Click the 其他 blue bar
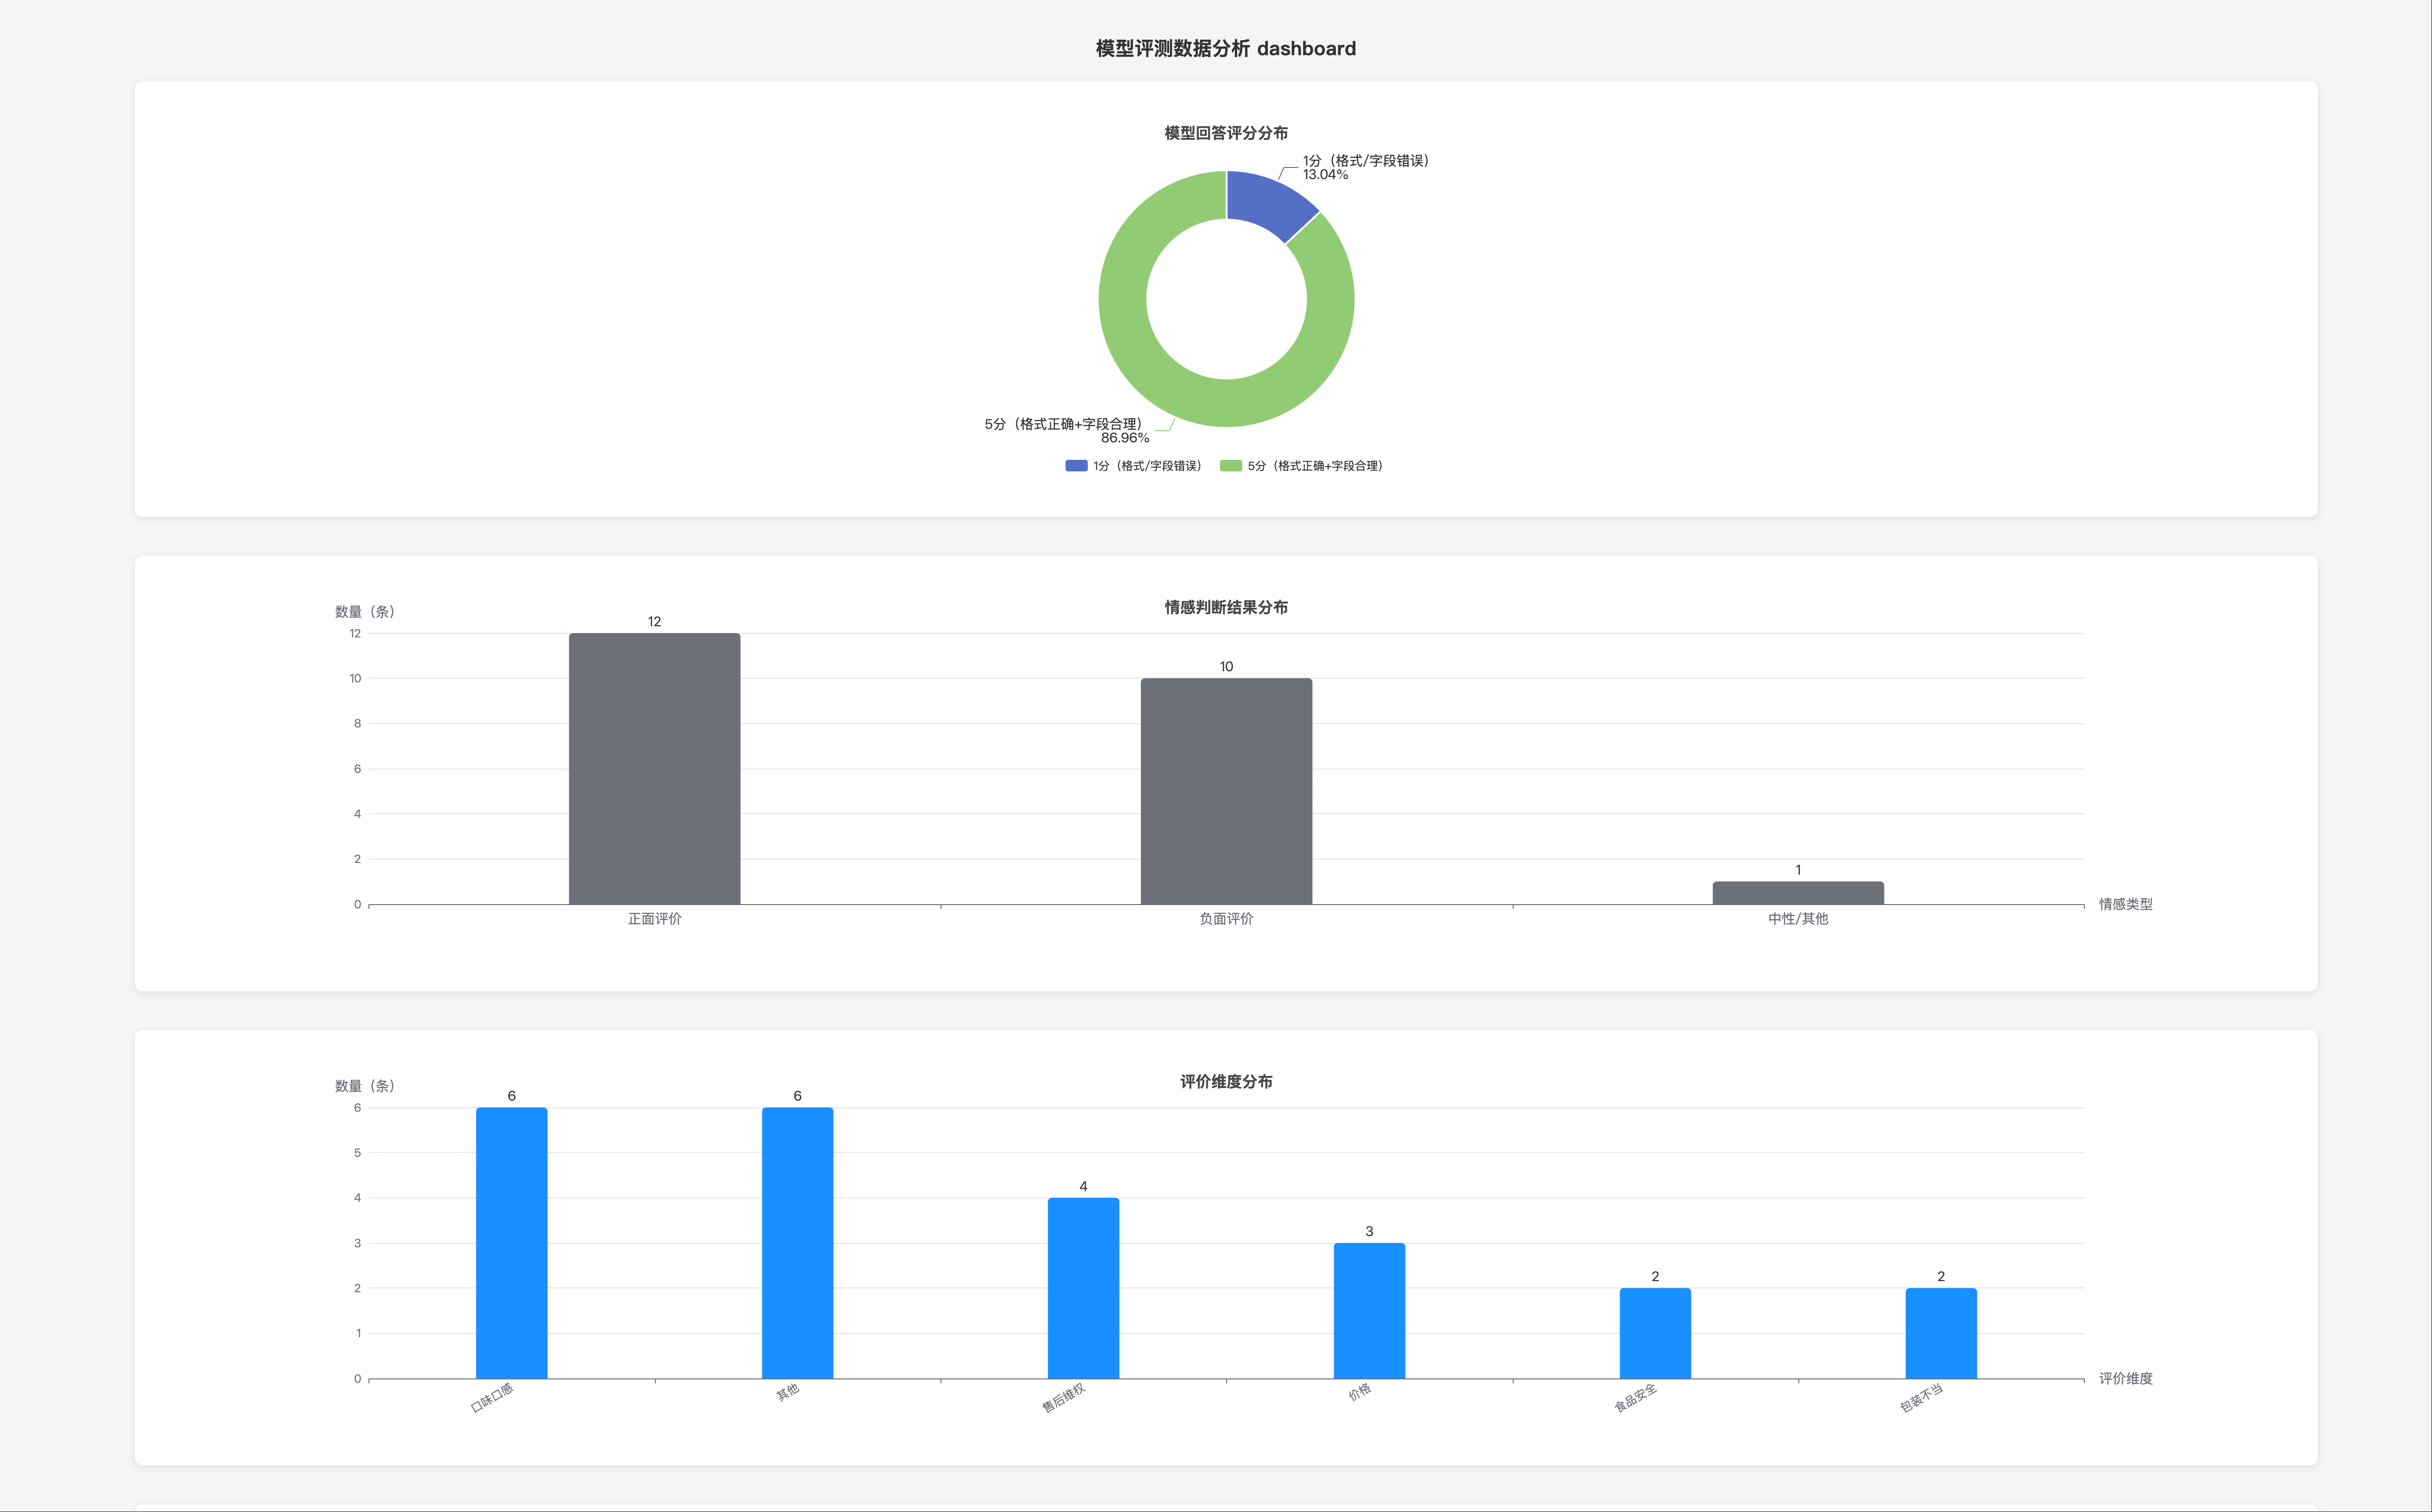 pyautogui.click(x=797, y=1242)
